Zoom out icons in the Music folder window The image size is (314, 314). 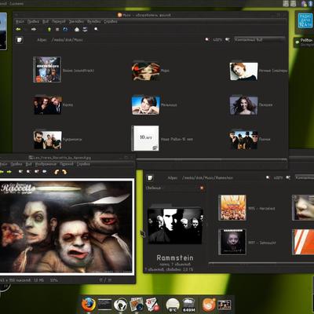pyautogui.click(x=207, y=39)
